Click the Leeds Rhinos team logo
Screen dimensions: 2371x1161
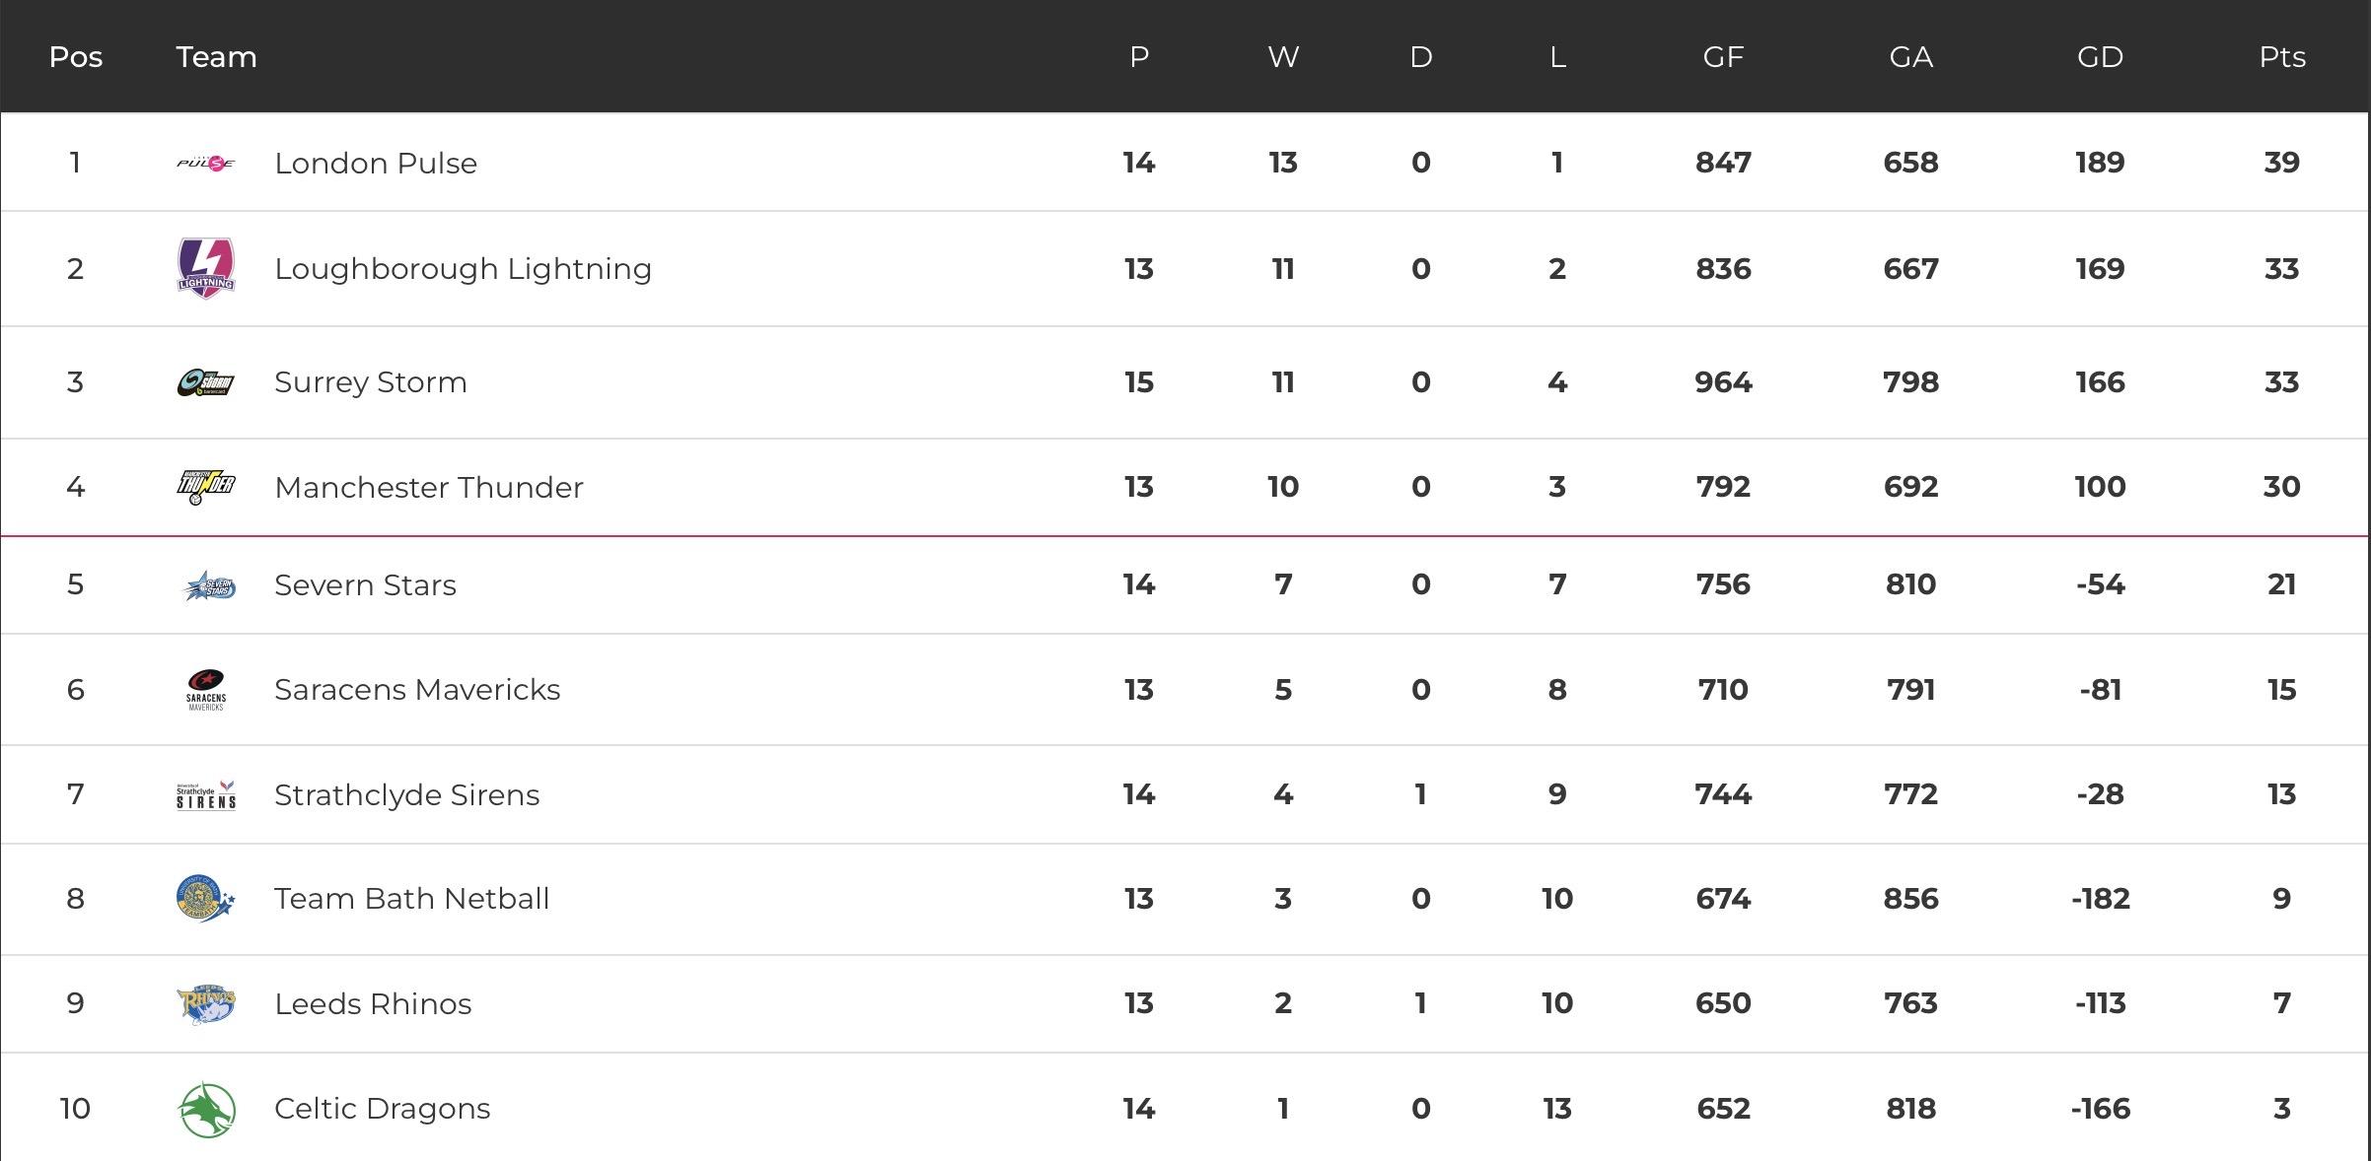pyautogui.click(x=205, y=1003)
